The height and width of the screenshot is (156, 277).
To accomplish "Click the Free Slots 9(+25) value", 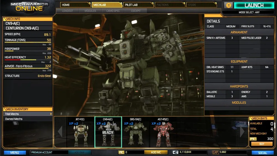I will pyautogui.click(x=267, y=26).
